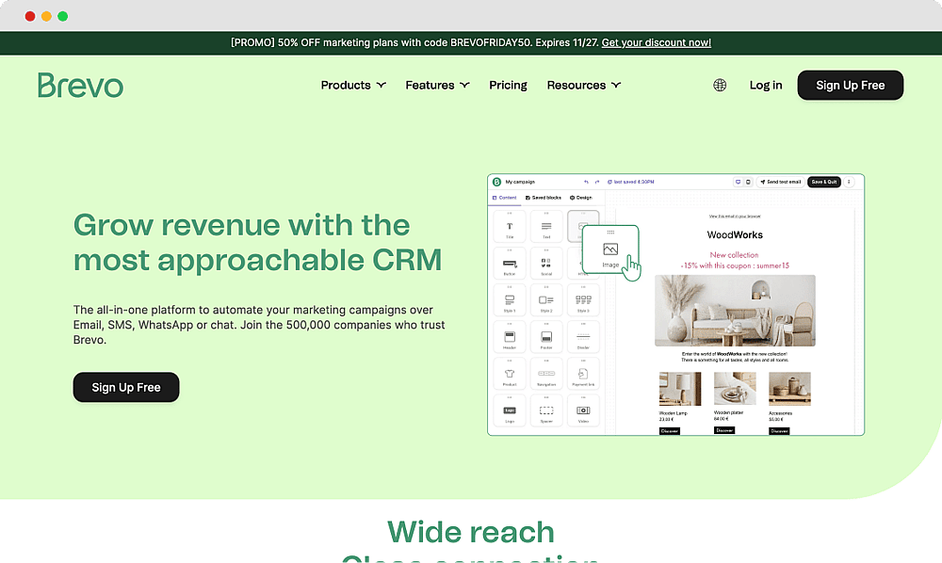
Task: Maximize window with the green button
Action: (x=62, y=16)
